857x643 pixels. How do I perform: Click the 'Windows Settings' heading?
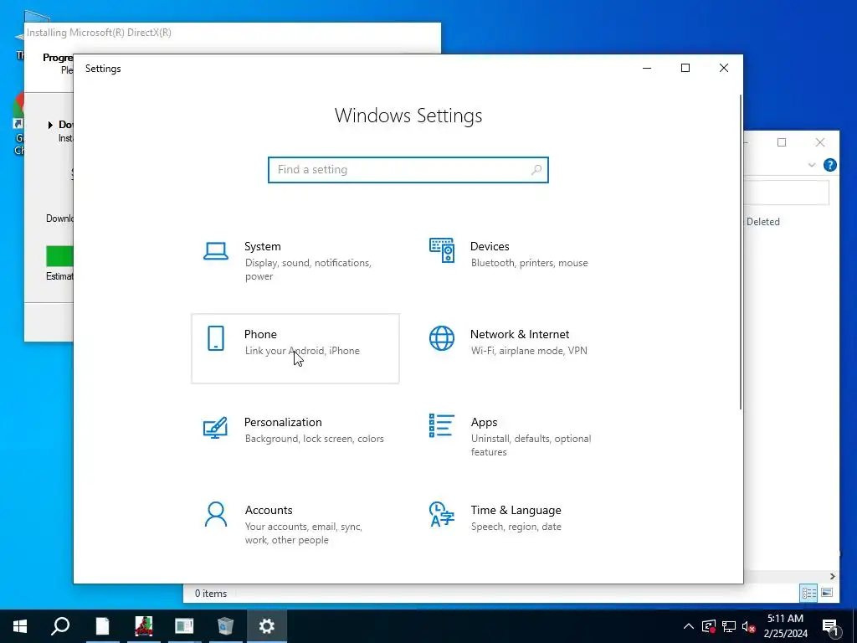pos(408,116)
